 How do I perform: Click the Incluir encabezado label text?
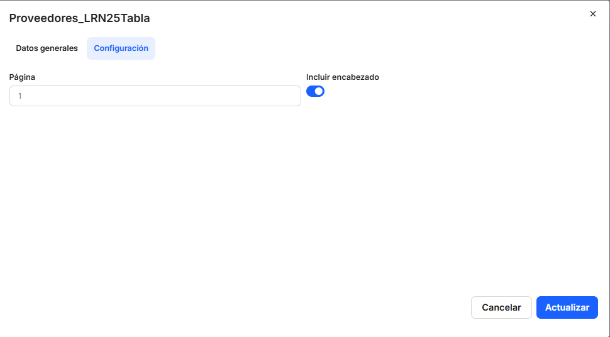click(342, 77)
